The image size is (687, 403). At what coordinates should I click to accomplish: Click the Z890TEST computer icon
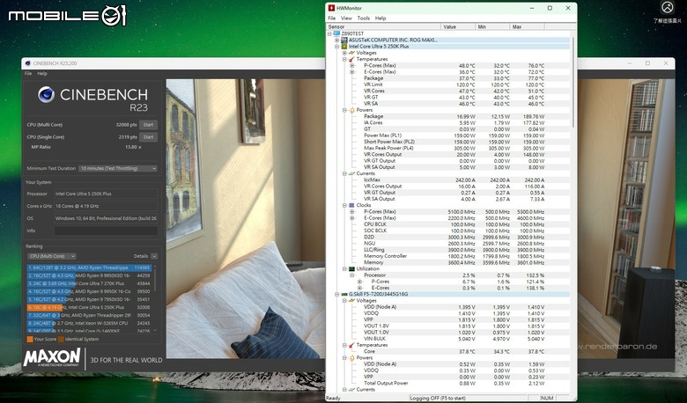336,33
